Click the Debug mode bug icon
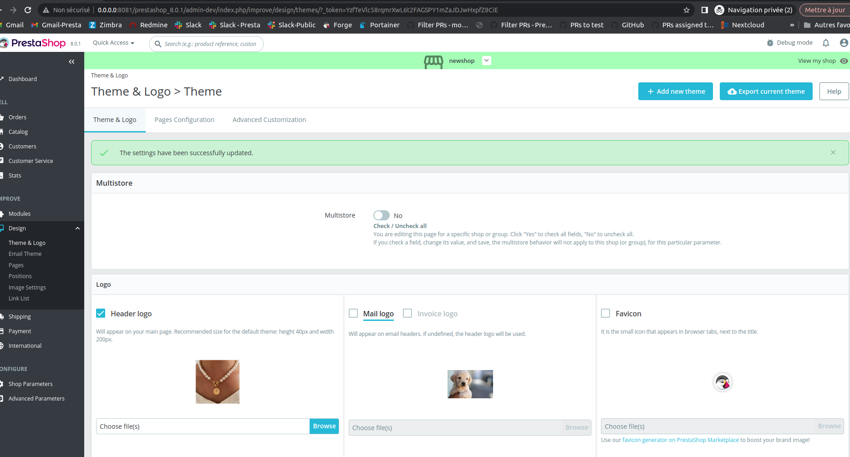Image resolution: width=850 pixels, height=457 pixels. [x=770, y=42]
